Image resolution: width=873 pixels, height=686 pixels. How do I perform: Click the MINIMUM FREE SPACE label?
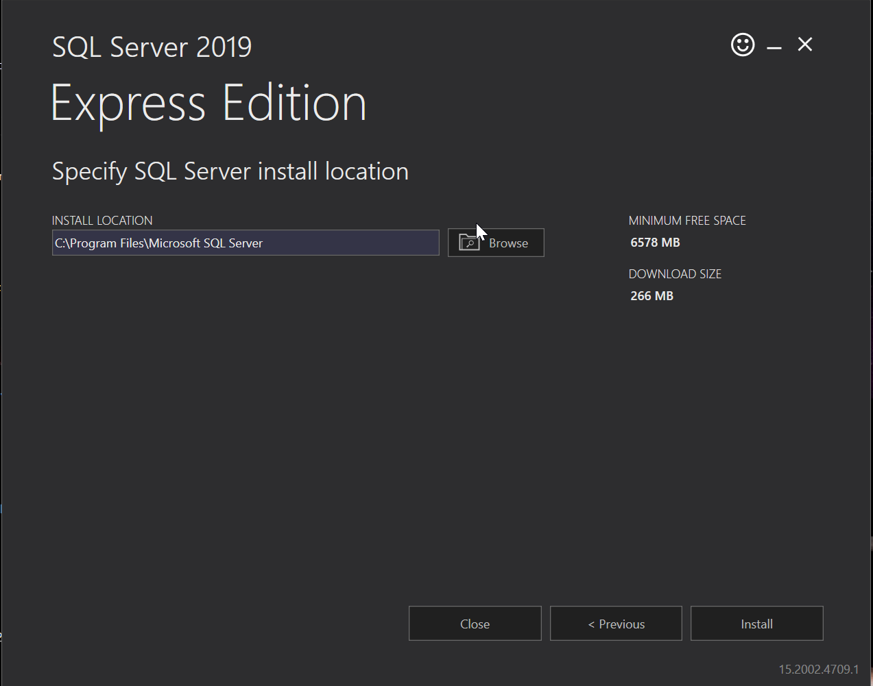pyautogui.click(x=687, y=221)
